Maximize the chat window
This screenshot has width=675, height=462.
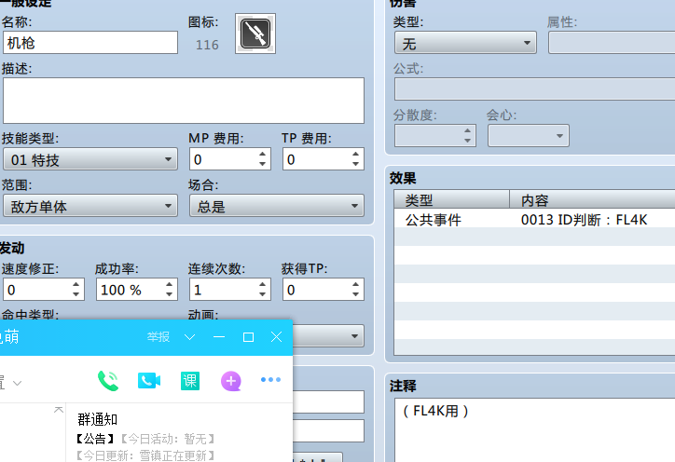click(248, 337)
